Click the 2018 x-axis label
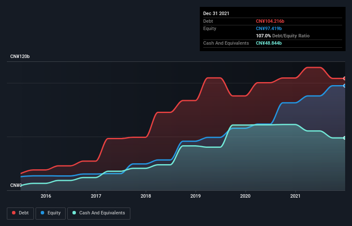This screenshot has width=352, height=226. point(146,196)
